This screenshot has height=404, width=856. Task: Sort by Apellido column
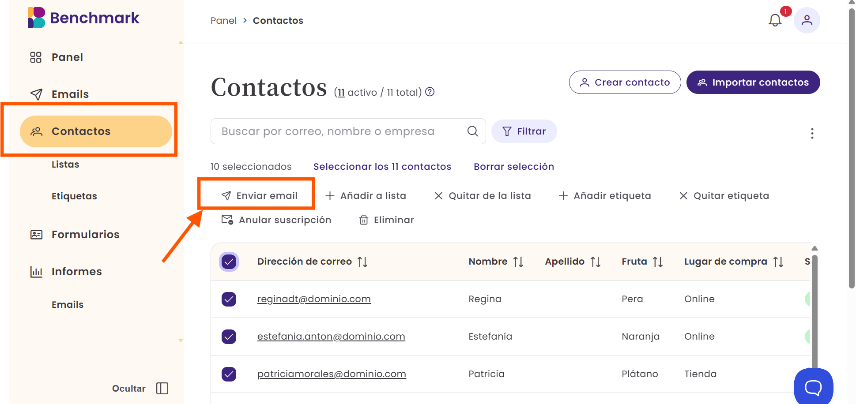click(596, 262)
